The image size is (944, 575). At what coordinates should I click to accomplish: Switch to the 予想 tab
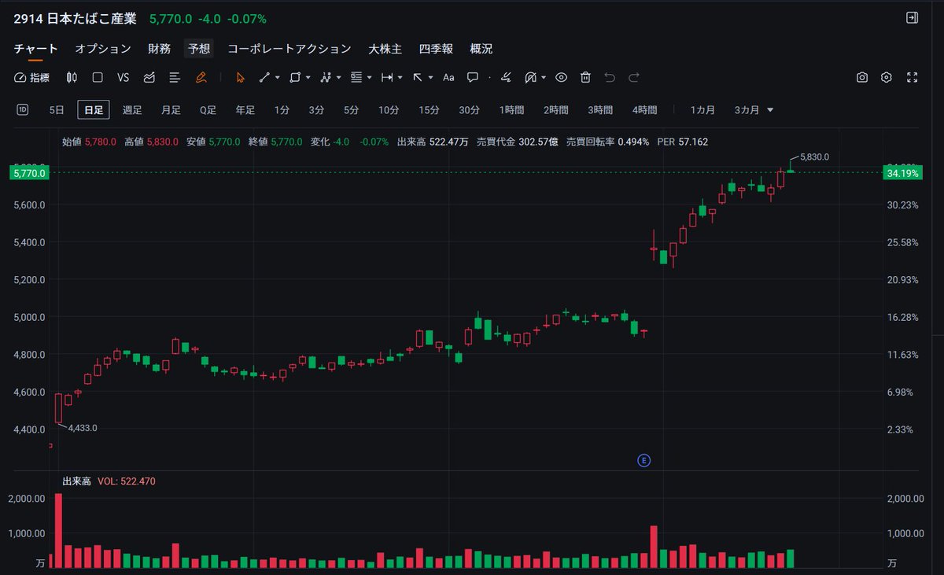tap(199, 49)
